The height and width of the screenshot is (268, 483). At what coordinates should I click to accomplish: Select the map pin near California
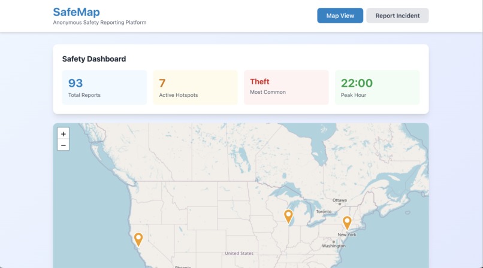click(x=138, y=239)
